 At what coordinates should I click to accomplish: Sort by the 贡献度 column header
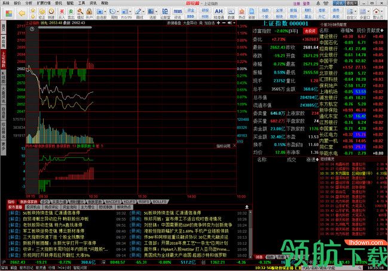tap(374, 31)
